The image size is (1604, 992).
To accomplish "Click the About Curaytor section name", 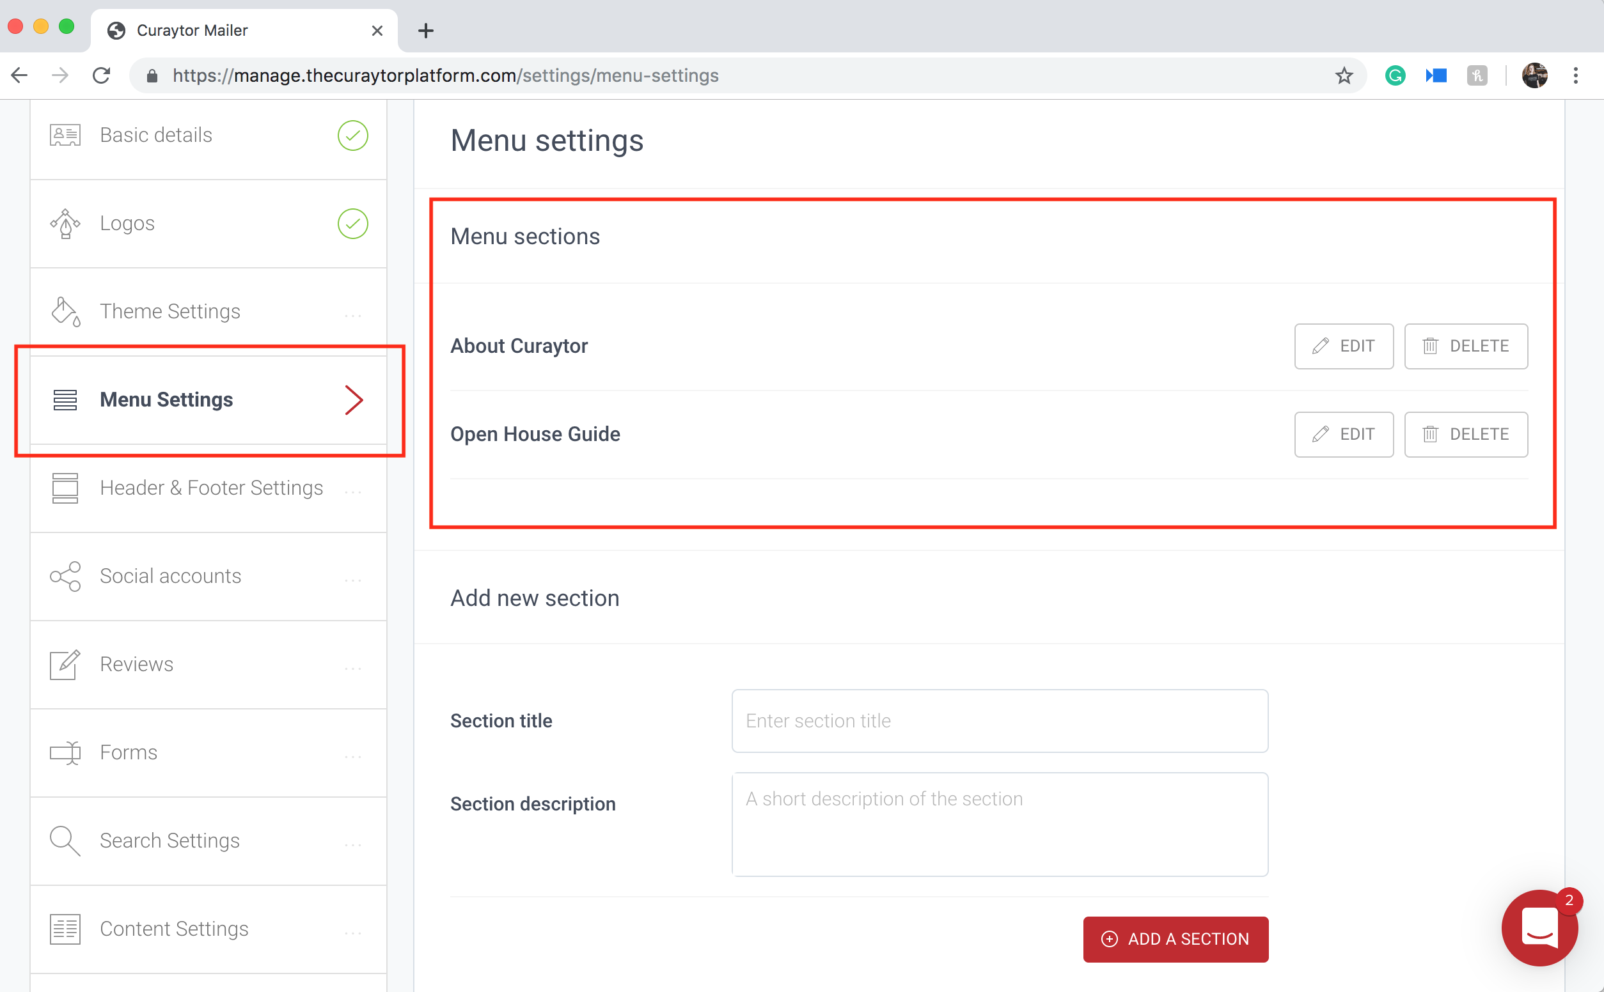I will pos(519,346).
